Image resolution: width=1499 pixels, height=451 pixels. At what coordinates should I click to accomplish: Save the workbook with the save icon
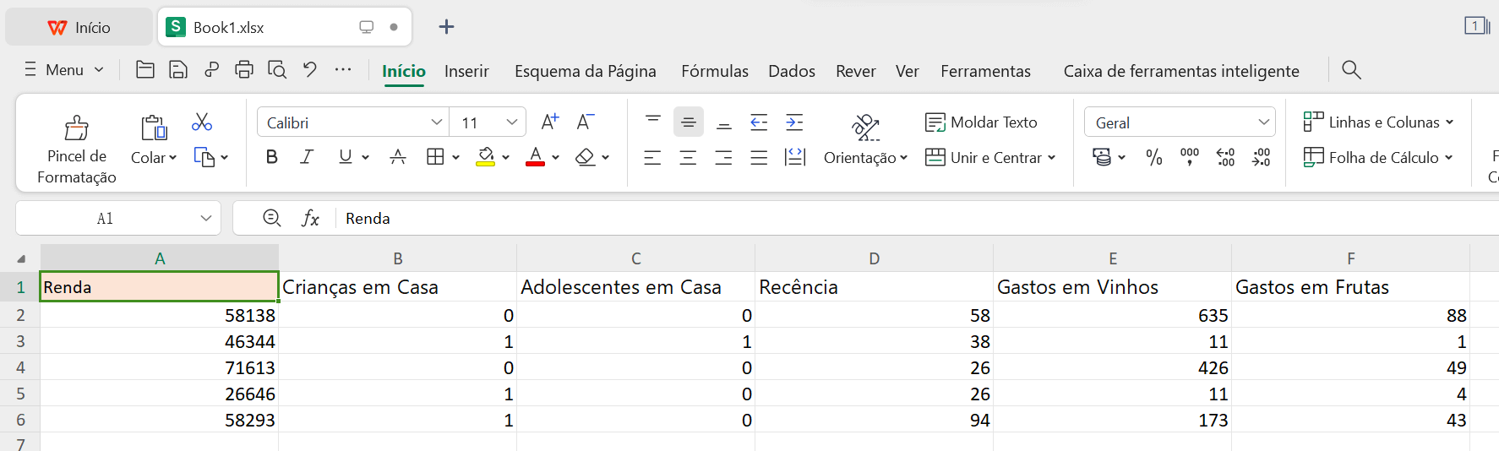pyautogui.click(x=177, y=70)
